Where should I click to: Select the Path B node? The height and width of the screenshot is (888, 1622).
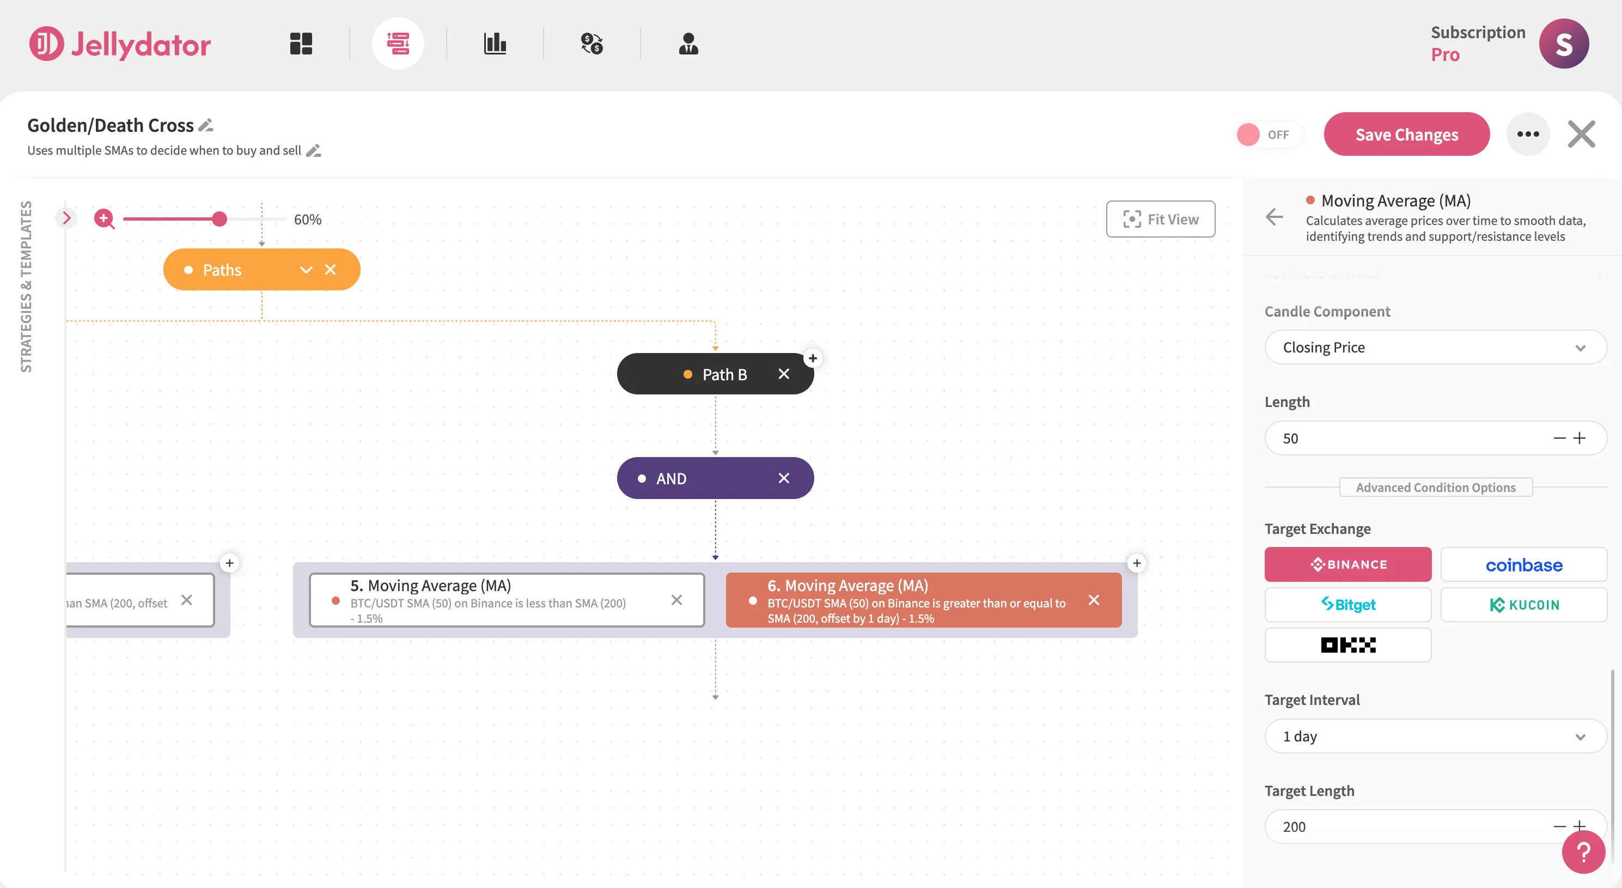pos(715,374)
